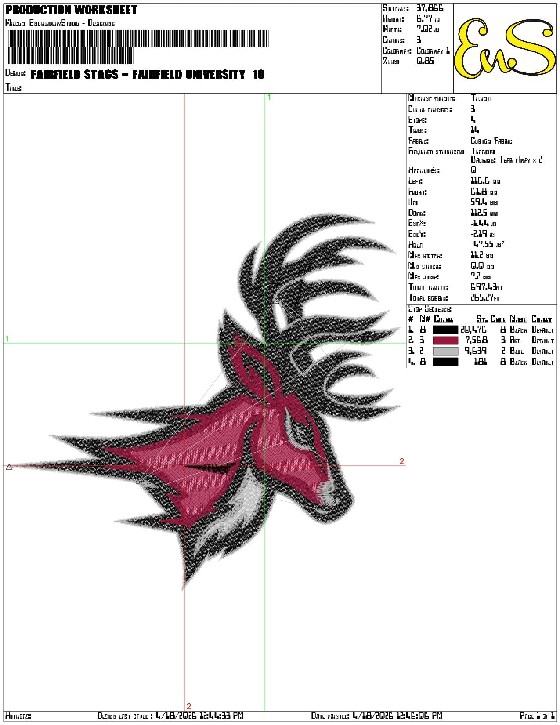Click the 'Name' column header
Viewport: 560px width, 725px height.
coord(518,319)
